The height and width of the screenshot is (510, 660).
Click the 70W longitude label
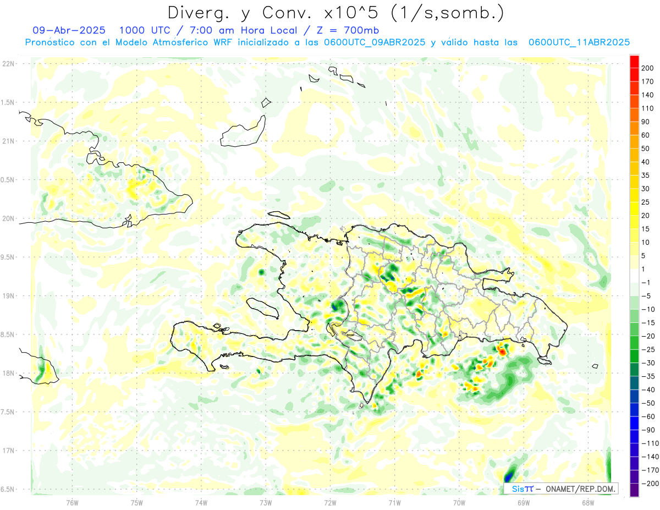click(459, 502)
